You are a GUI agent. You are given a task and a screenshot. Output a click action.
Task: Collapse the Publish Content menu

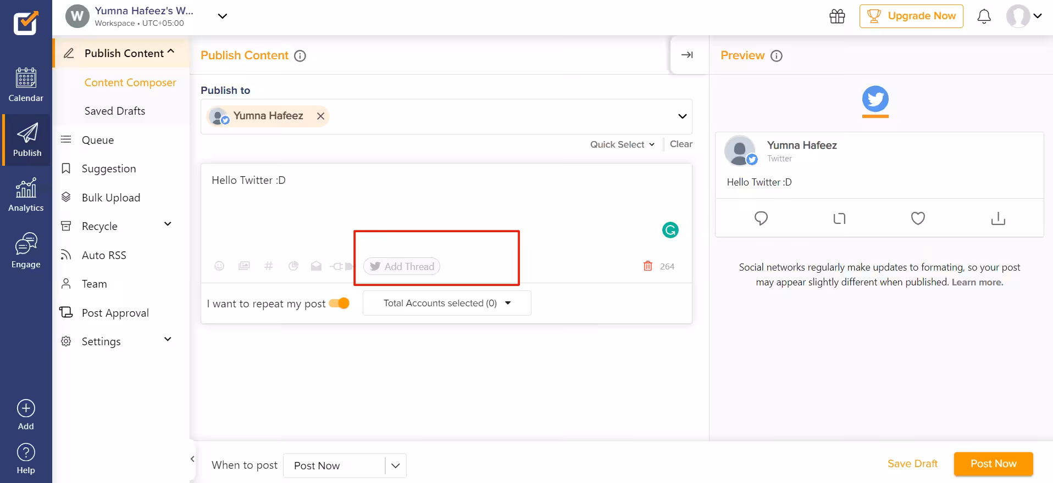(x=171, y=52)
